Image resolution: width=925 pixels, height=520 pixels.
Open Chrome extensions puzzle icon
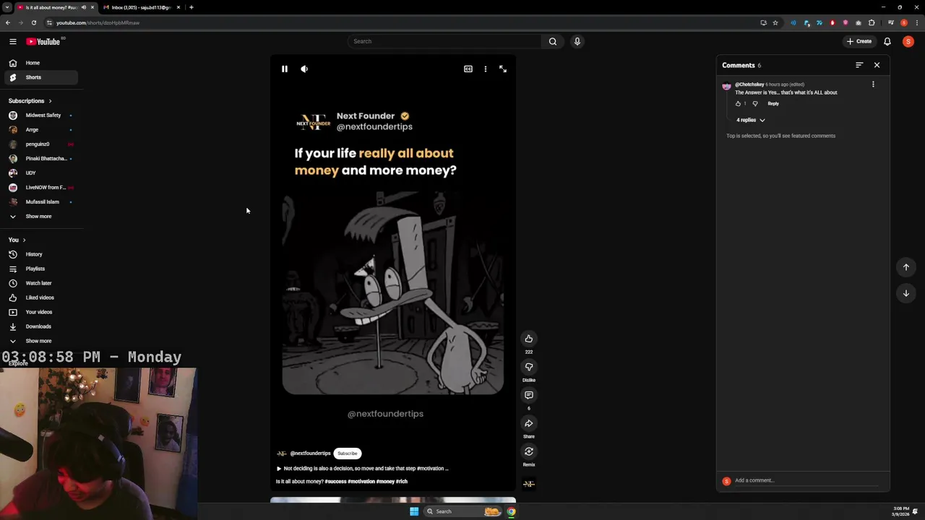(872, 22)
